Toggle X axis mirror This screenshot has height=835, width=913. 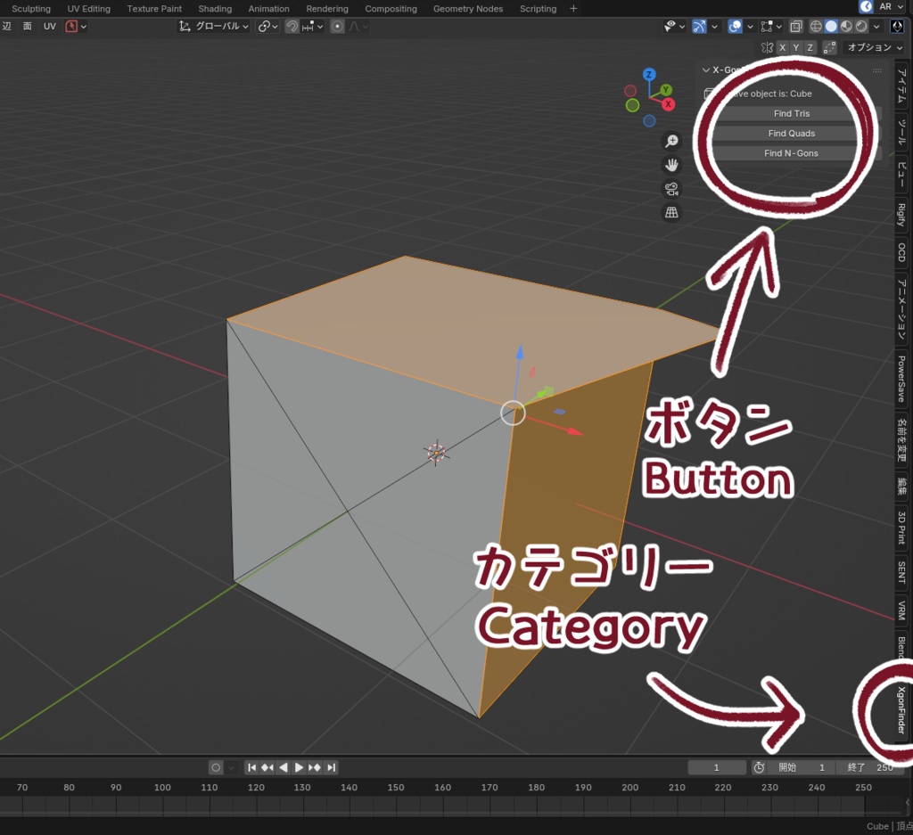coord(783,48)
